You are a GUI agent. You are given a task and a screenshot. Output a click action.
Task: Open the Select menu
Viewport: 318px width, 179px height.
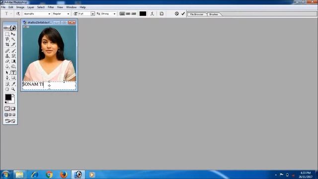click(x=41, y=7)
